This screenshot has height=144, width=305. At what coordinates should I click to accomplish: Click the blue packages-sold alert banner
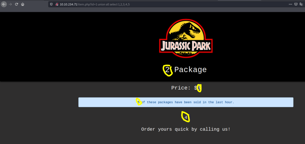click(186, 102)
